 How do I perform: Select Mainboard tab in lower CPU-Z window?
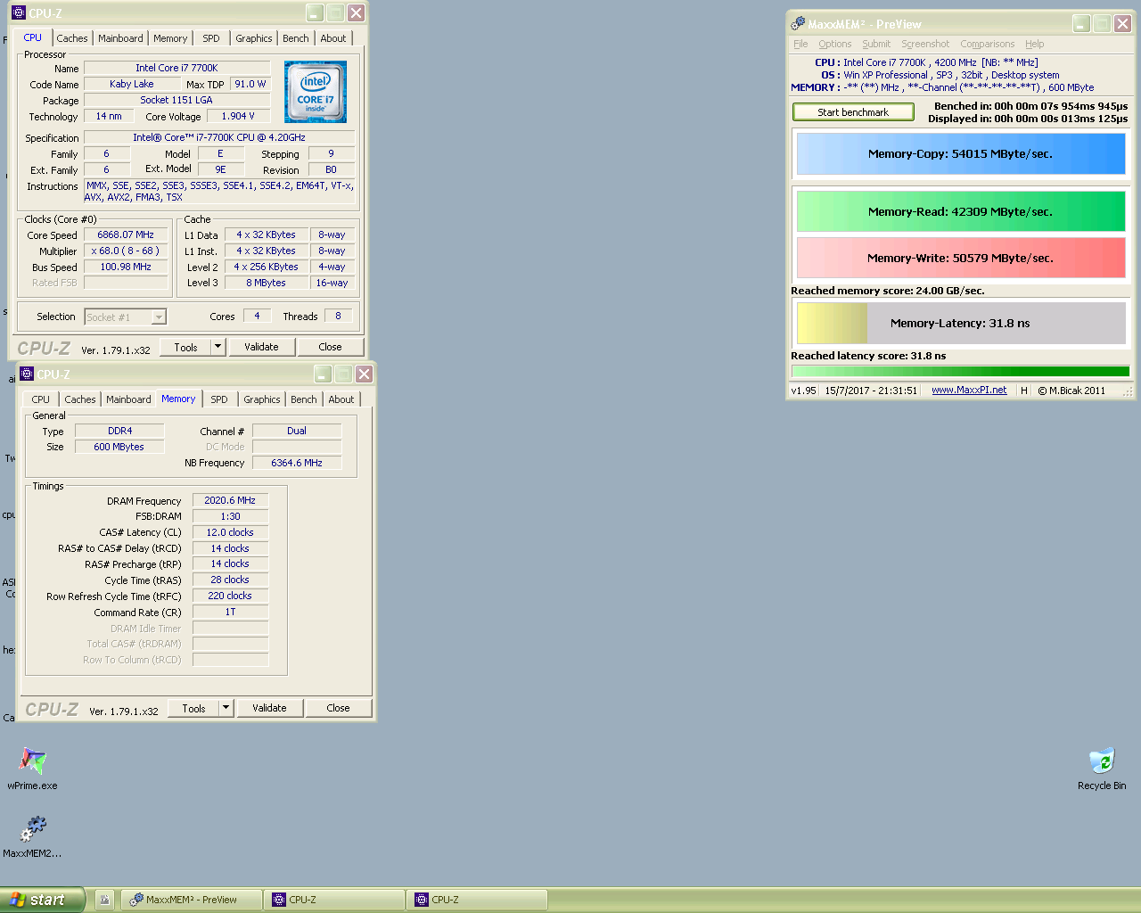128,399
